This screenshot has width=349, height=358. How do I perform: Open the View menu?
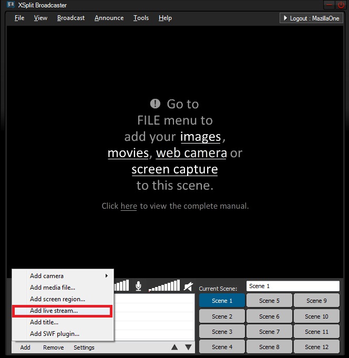40,18
